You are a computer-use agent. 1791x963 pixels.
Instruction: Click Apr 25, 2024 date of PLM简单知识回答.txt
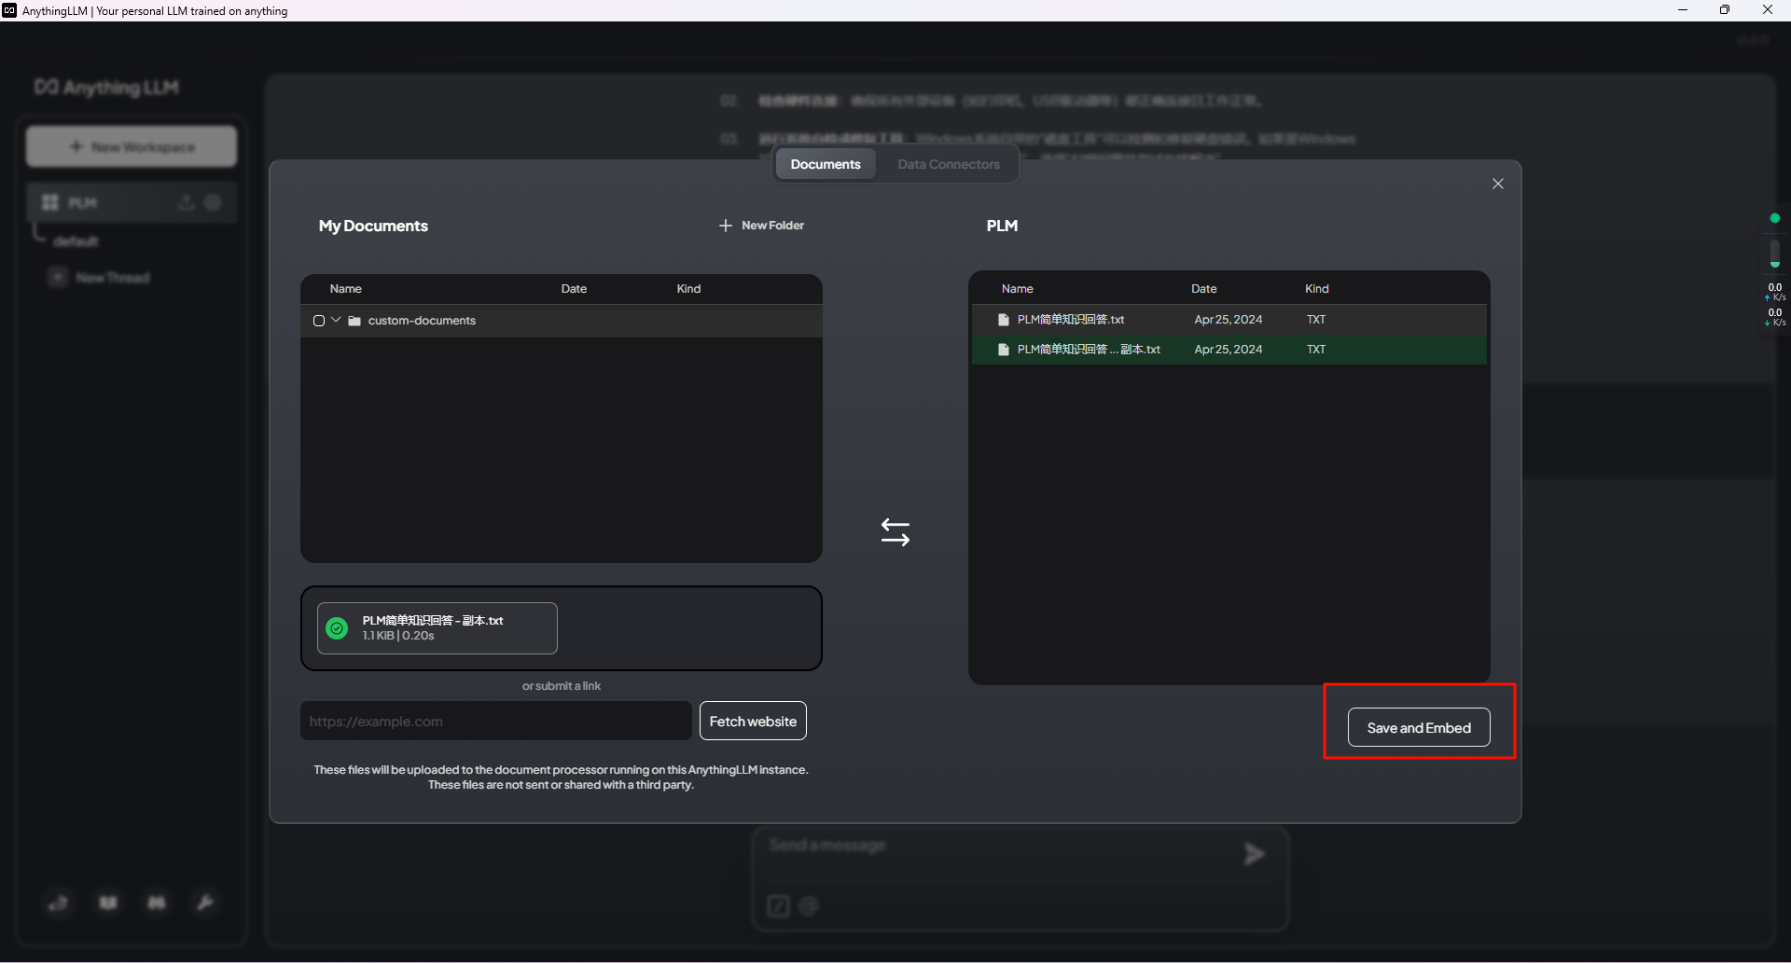pyautogui.click(x=1228, y=320)
